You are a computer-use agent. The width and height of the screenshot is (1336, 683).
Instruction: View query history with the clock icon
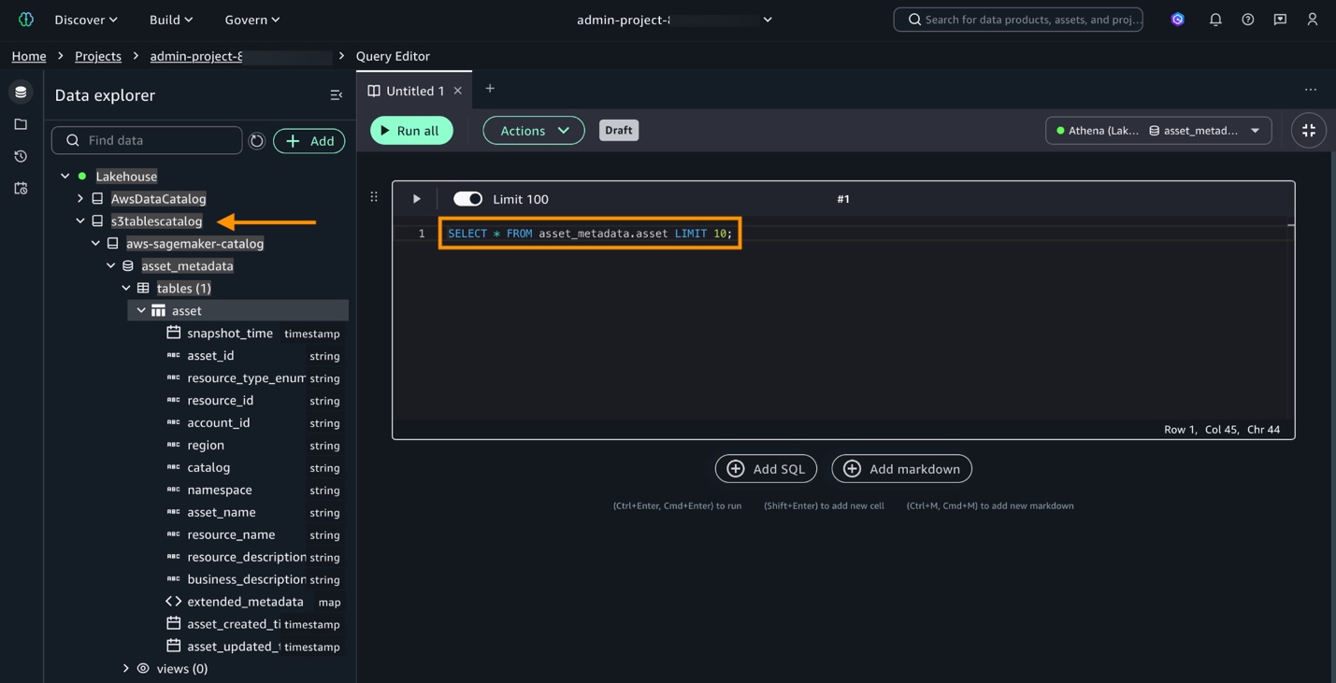click(21, 156)
